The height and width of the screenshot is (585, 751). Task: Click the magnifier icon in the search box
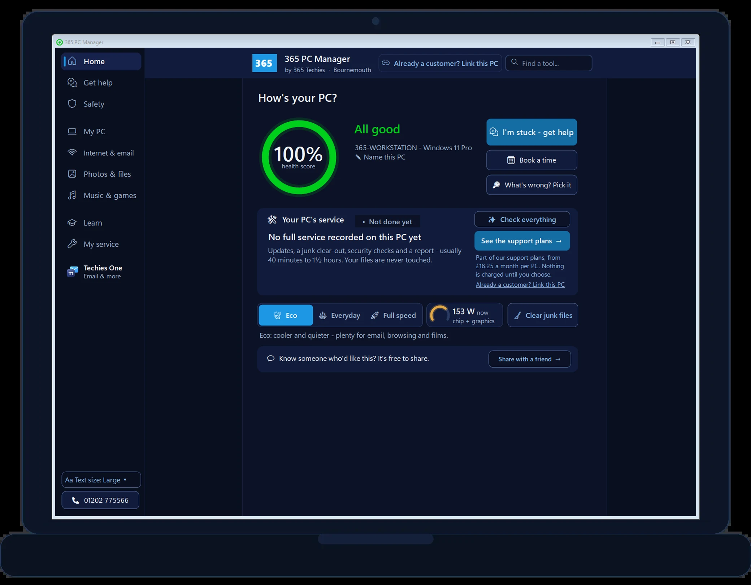(515, 62)
